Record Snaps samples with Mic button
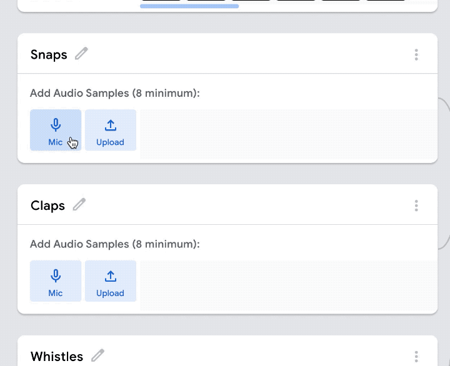The image size is (450, 366). click(x=56, y=130)
